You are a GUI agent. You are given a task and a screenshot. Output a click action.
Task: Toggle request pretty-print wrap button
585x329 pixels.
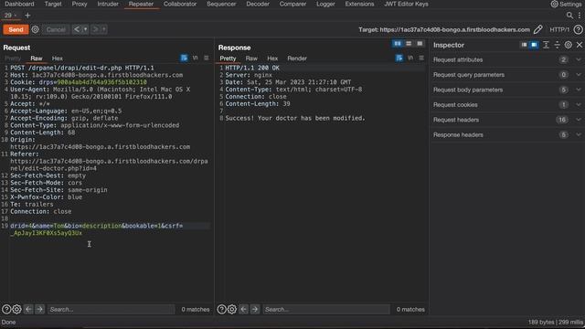[x=185, y=58]
